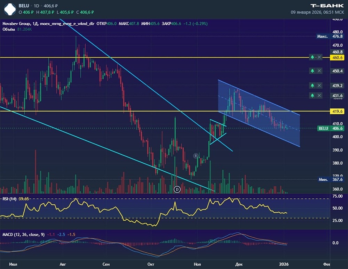Click the Макс. 476.8 price label
This screenshot has height=269, width=348.
pyautogui.click(x=330, y=36)
